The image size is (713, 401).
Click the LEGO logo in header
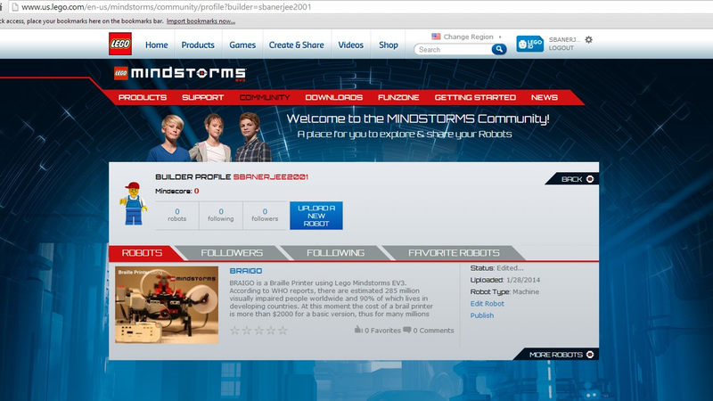120,44
